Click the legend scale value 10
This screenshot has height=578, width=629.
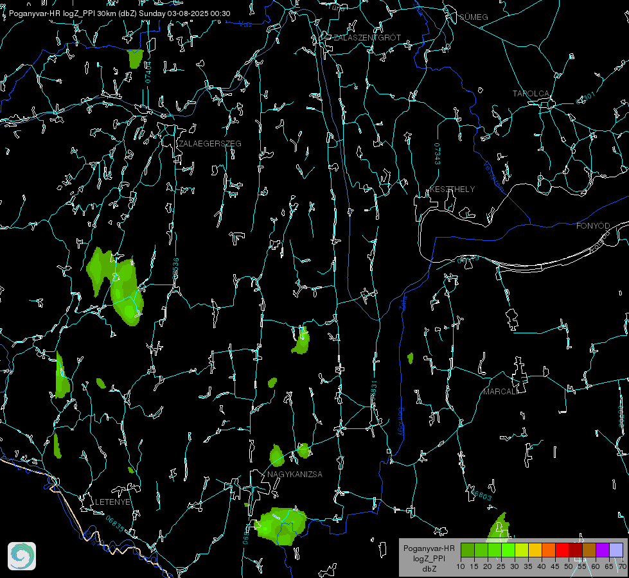[461, 566]
